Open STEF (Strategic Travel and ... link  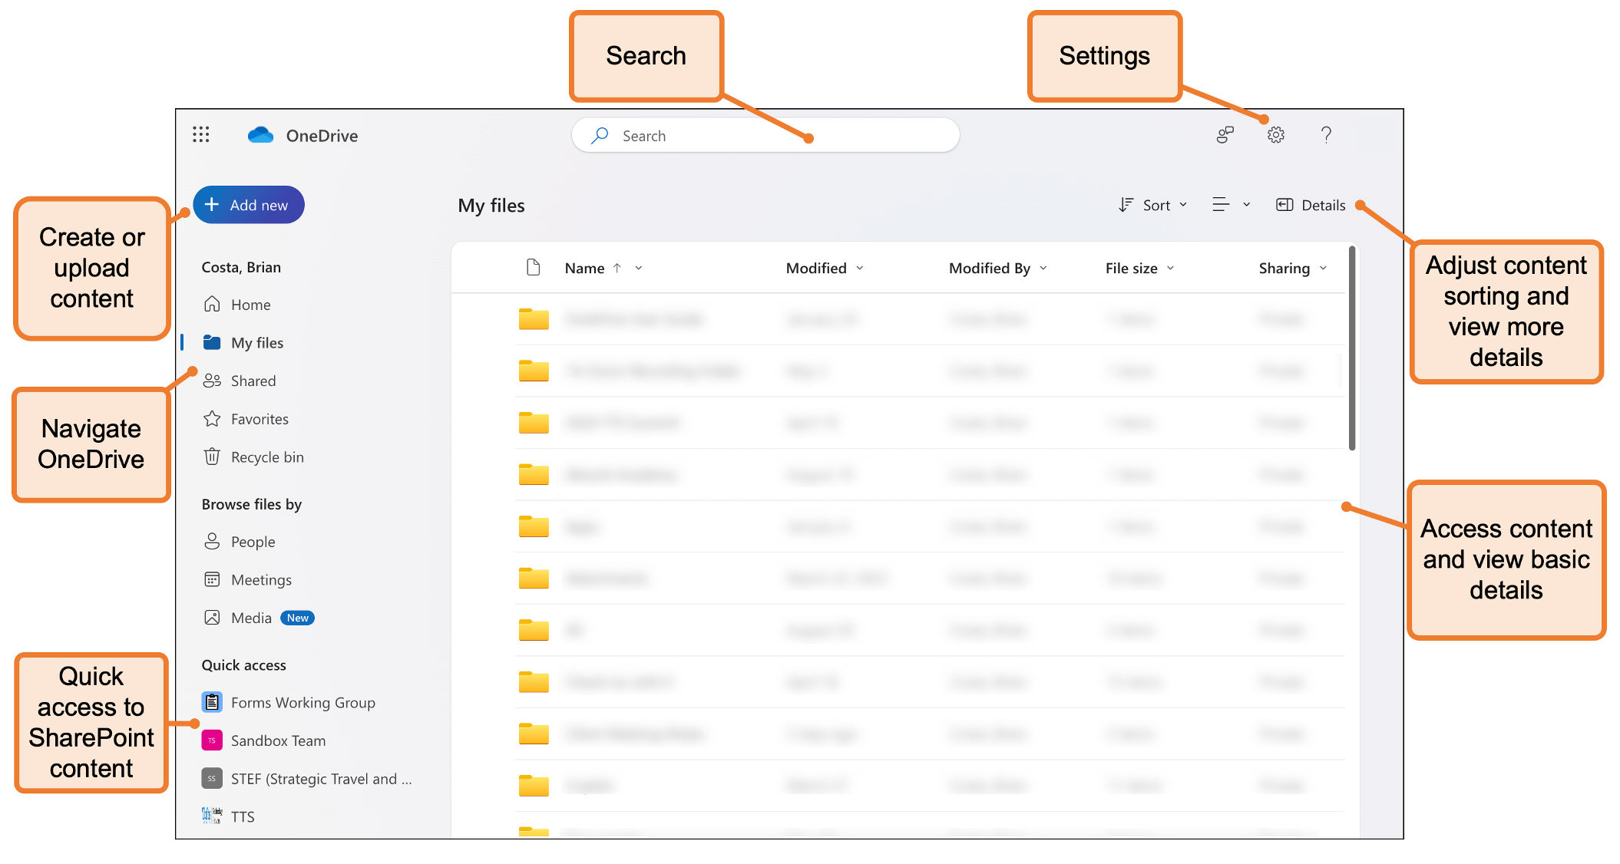307,778
